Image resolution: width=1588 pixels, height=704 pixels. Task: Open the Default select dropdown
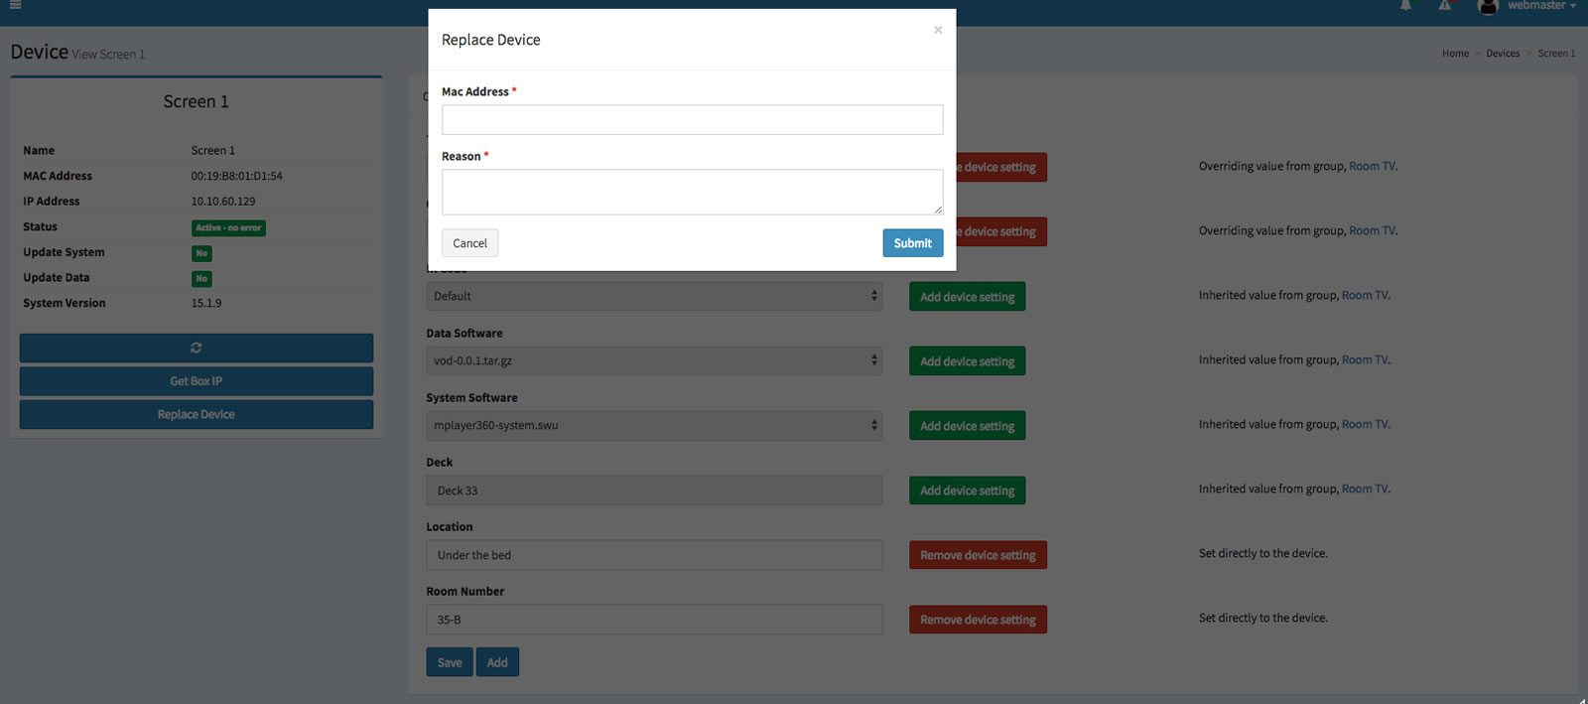pos(654,296)
